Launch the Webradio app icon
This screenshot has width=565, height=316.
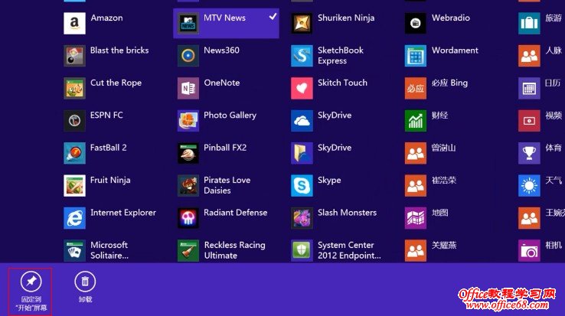[x=416, y=24]
